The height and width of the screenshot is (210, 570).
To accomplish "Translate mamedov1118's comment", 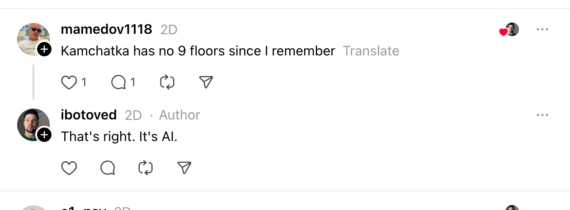I will click(371, 51).
